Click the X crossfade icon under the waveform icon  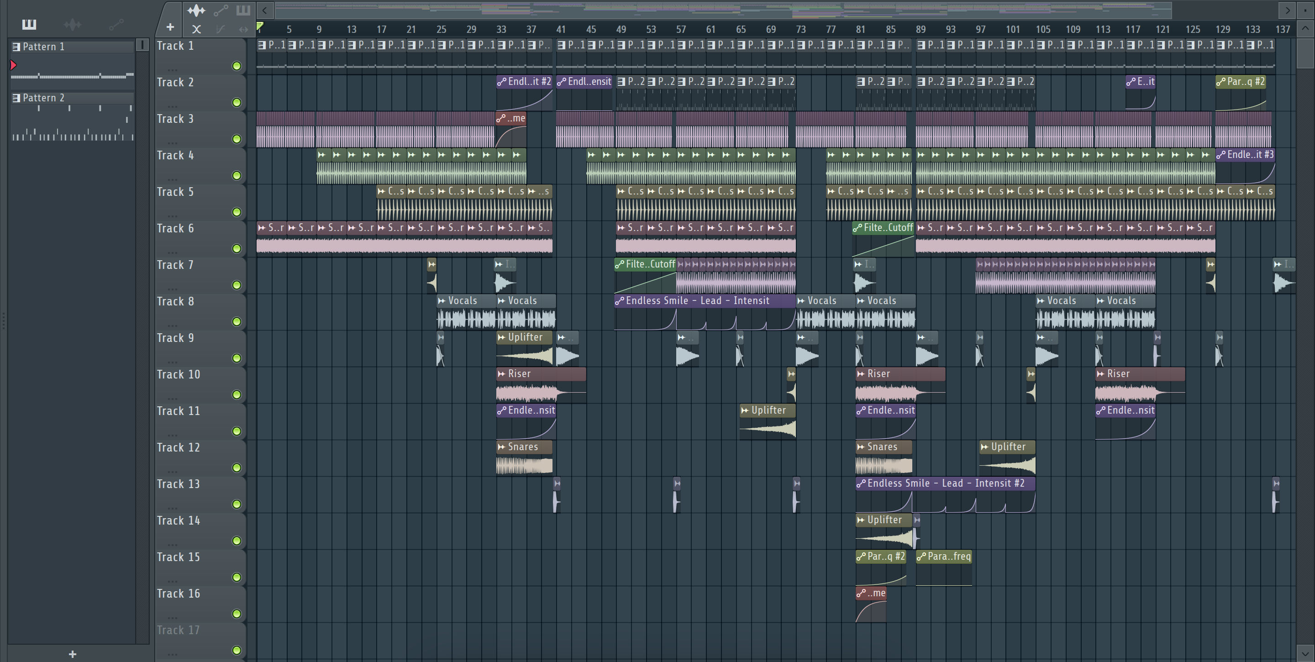click(196, 30)
